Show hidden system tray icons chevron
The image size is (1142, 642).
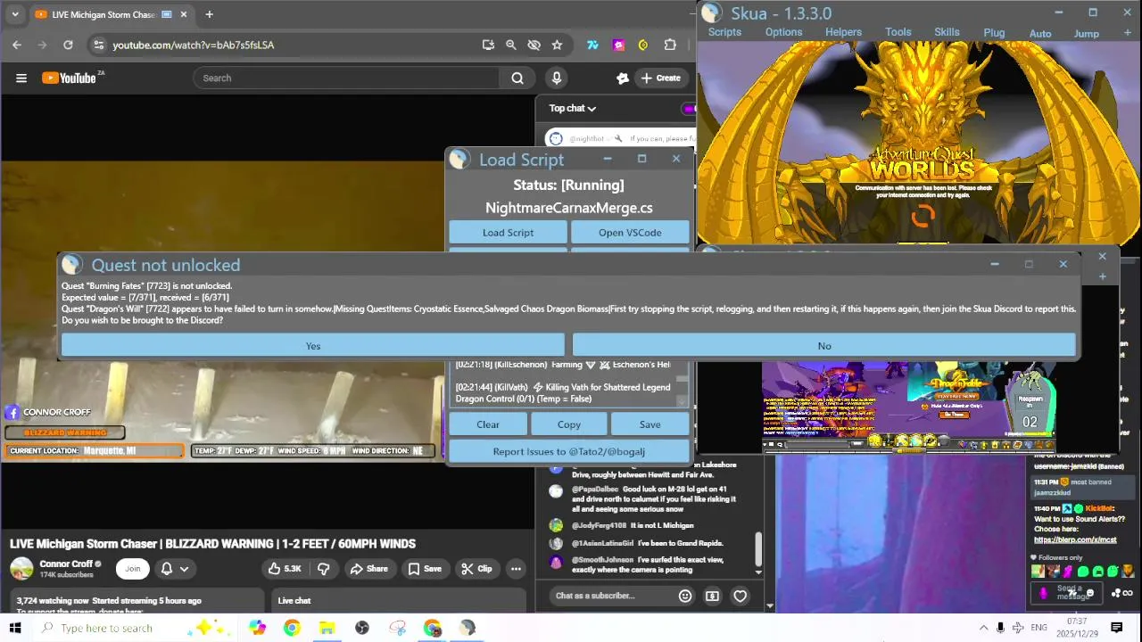pos(983,628)
